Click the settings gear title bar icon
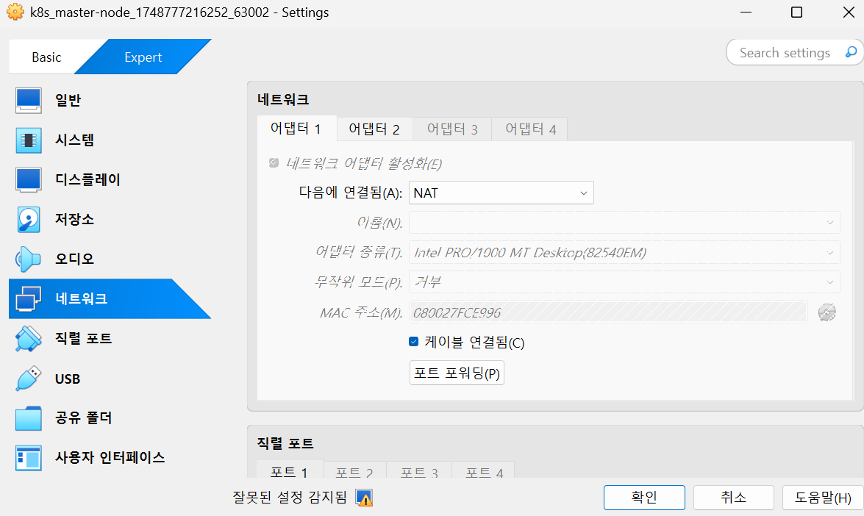Image resolution: width=864 pixels, height=516 pixels. point(15,12)
